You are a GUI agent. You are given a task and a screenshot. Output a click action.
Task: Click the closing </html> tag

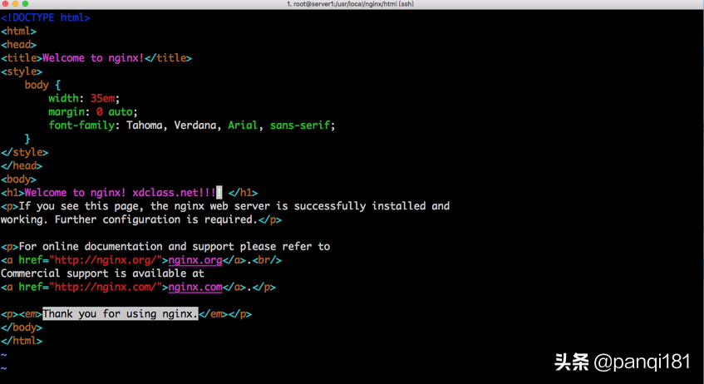[x=21, y=341]
